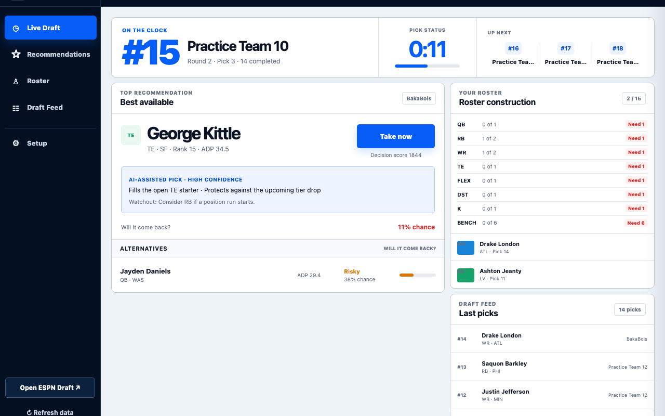Go to the Roster section
The height and width of the screenshot is (416, 665).
point(50,81)
